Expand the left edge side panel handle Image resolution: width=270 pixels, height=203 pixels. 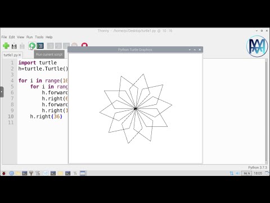pos(2,92)
